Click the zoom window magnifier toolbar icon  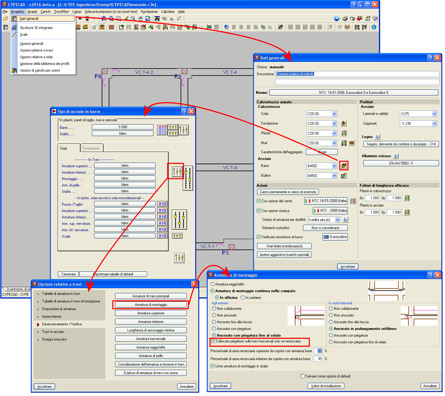[x=133, y=19]
